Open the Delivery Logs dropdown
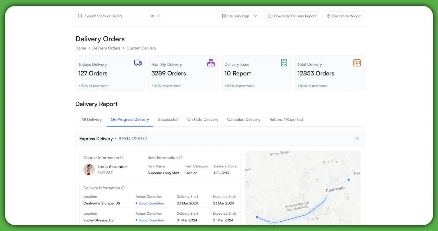 click(x=240, y=16)
